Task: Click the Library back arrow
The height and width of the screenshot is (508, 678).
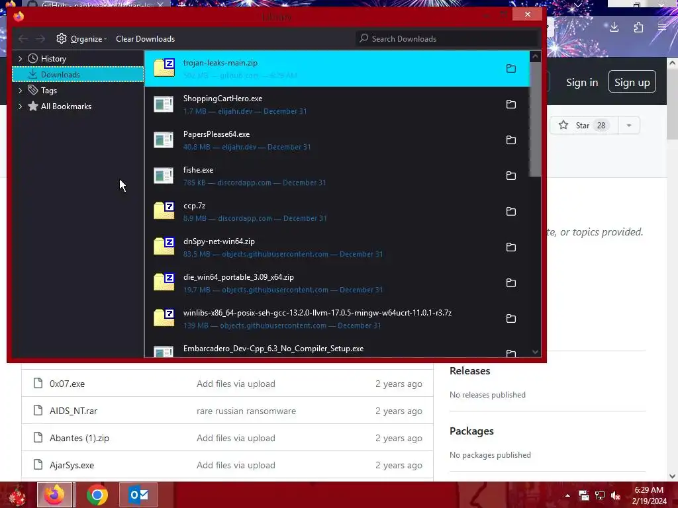Action: tap(23, 39)
